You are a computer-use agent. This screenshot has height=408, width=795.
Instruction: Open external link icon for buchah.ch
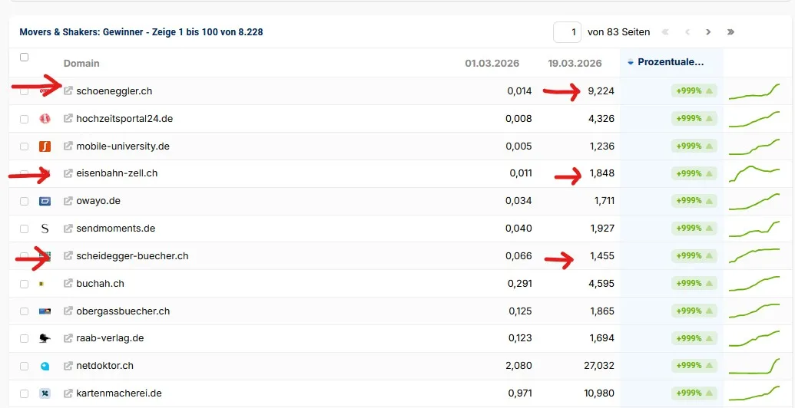click(x=68, y=284)
